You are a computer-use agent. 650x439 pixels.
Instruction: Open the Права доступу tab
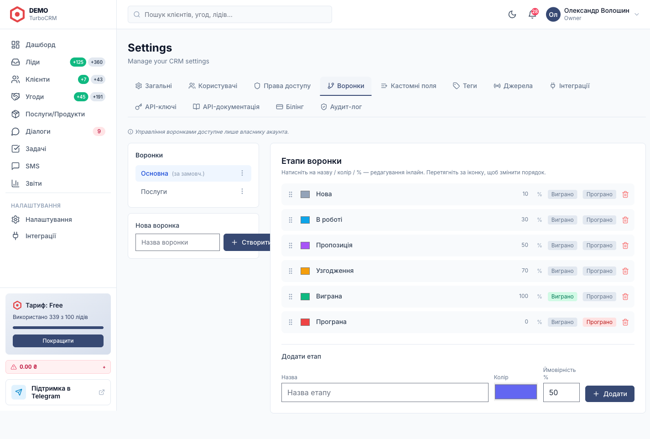tap(282, 86)
